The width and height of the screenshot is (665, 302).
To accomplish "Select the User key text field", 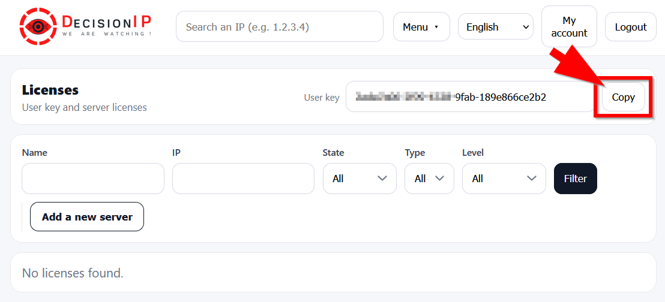I will [468, 97].
